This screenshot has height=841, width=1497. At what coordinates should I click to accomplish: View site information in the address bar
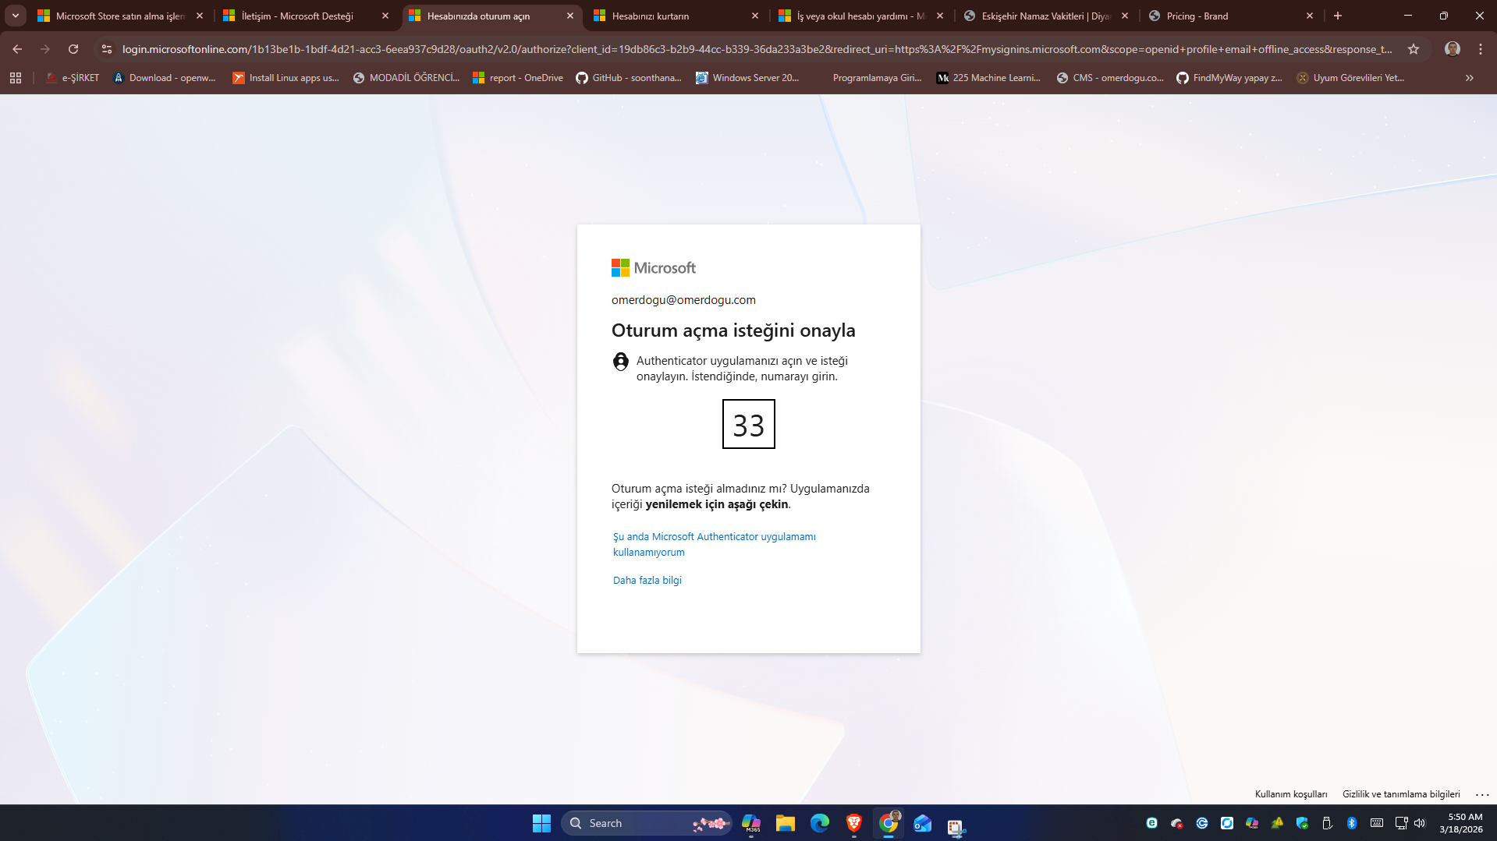click(107, 49)
